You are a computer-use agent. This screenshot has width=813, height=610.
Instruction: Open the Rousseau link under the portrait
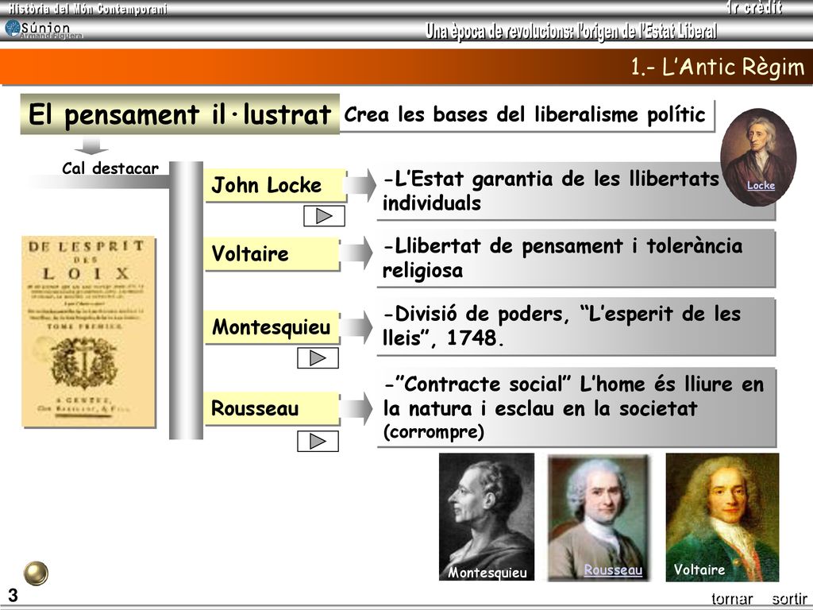point(613,569)
